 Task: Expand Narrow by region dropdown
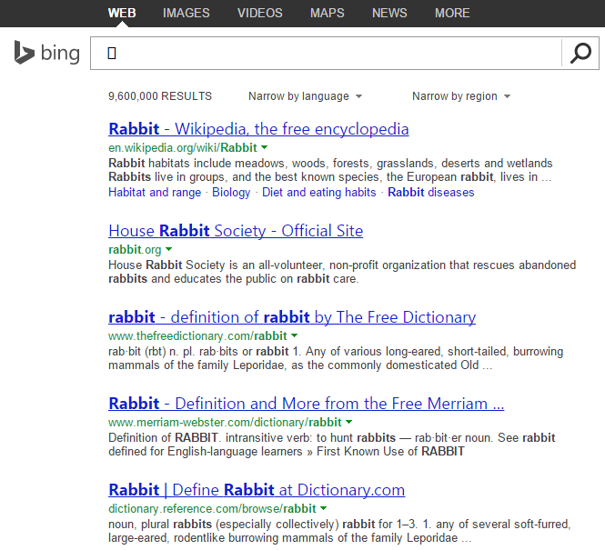[461, 96]
